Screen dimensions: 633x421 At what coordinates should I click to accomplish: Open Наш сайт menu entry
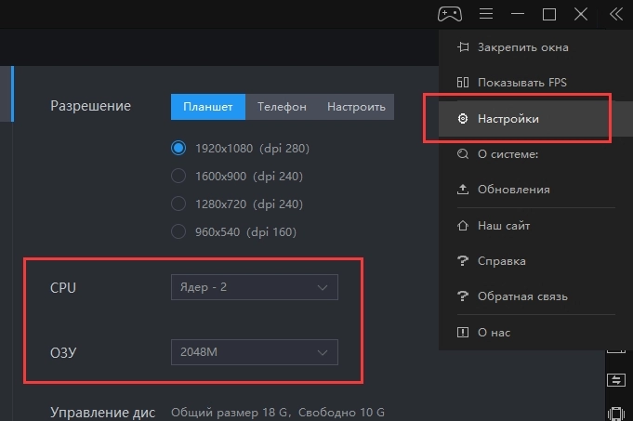click(535, 225)
